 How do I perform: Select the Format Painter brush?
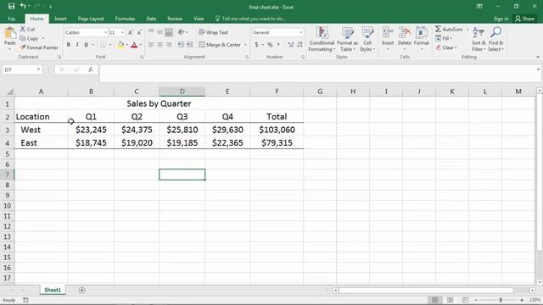[39, 47]
